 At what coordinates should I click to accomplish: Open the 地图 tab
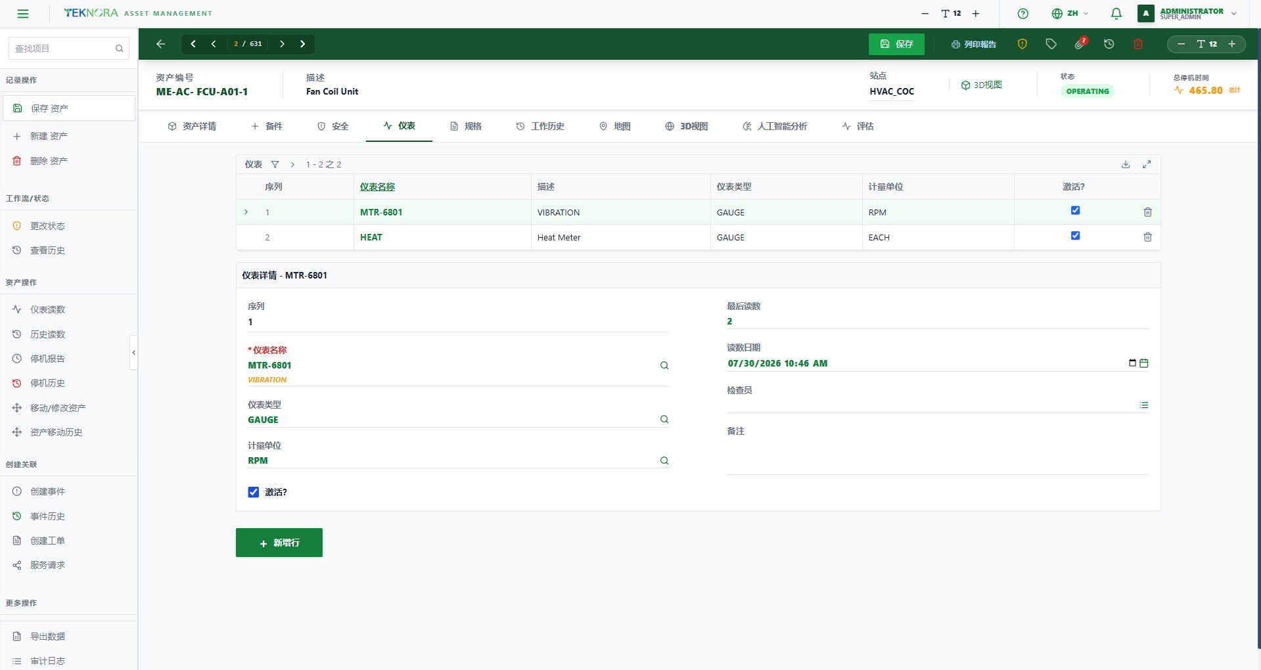615,126
